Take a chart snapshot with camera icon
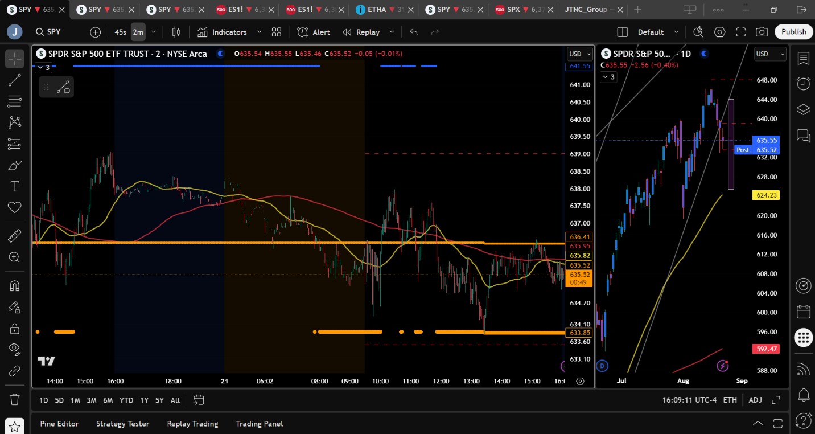Viewport: 815px width, 434px height. (x=762, y=32)
